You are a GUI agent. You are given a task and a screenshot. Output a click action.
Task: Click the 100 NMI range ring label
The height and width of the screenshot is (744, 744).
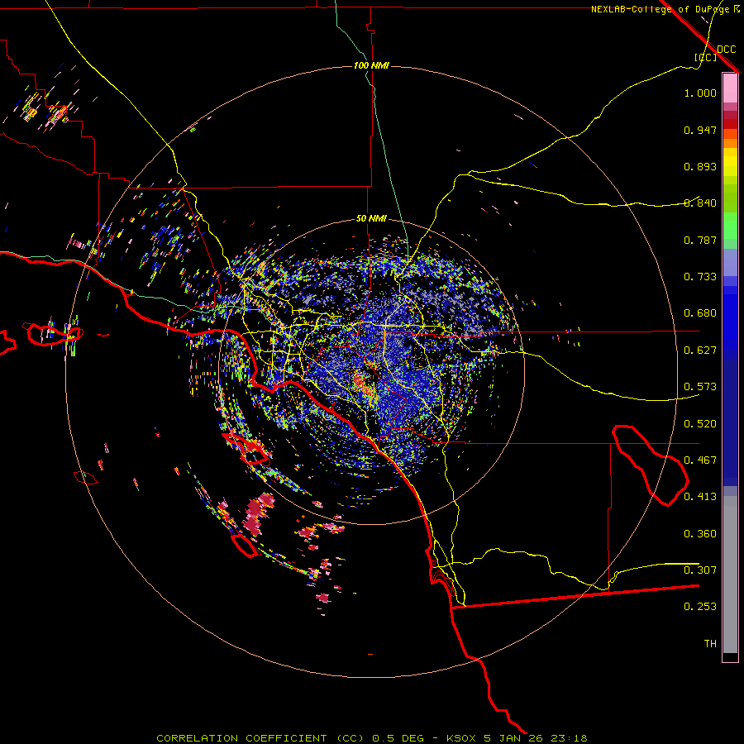tap(371, 65)
